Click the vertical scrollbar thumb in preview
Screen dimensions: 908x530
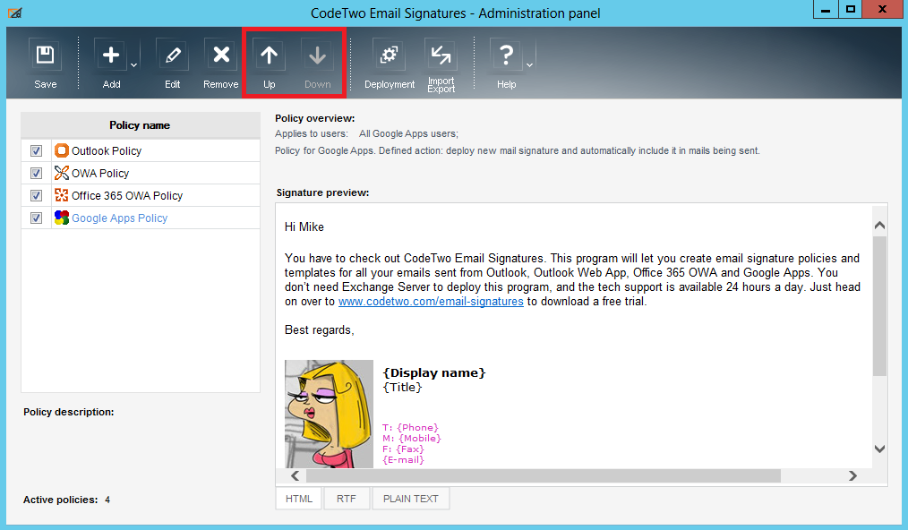pos(879,306)
